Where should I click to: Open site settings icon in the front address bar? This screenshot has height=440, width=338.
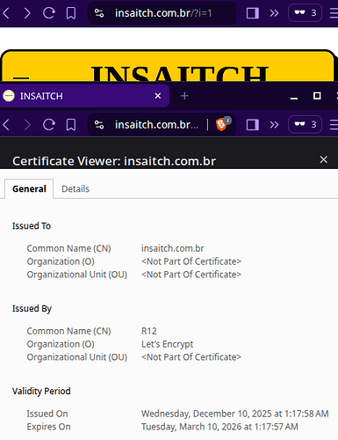99,125
